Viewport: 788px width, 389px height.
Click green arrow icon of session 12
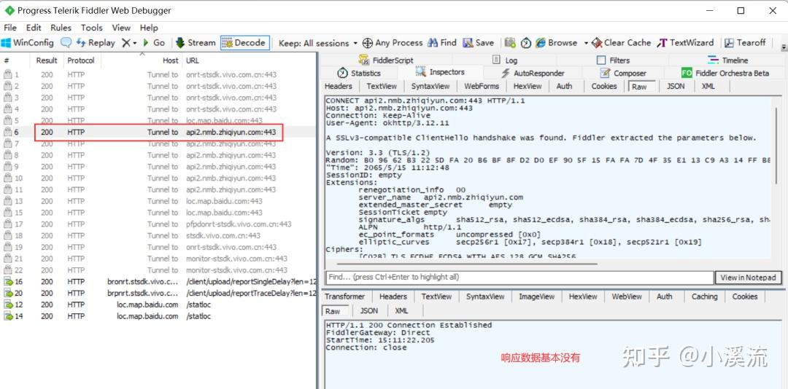pyautogui.click(x=9, y=304)
